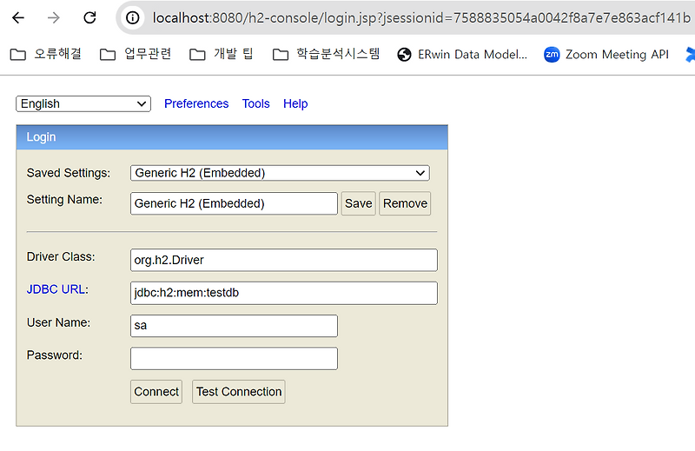Click the Remove button
Screen dimensions: 695x451
click(x=405, y=203)
